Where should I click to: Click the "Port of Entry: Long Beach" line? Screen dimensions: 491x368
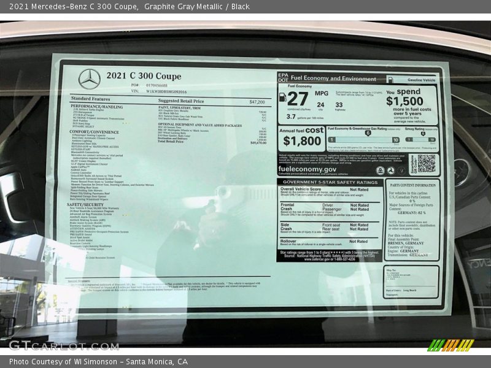click(x=401, y=290)
